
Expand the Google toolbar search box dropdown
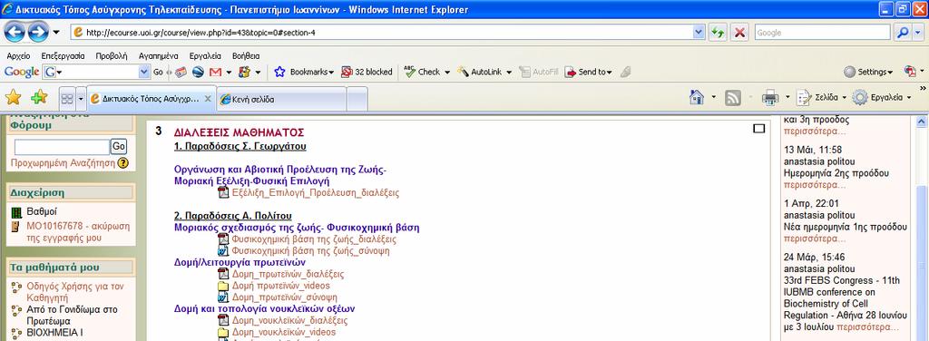coord(144,72)
